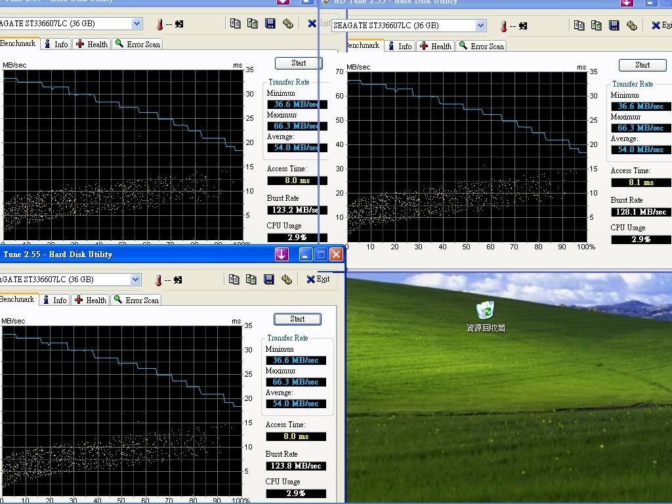Copy screenshot icon in window with 123.2 MB/sec burst
The height and width of the screenshot is (504, 672).
(253, 23)
